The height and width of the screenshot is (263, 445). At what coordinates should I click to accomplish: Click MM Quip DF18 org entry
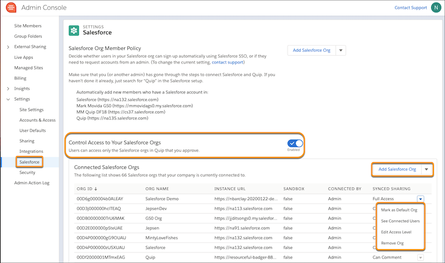click(121, 112)
